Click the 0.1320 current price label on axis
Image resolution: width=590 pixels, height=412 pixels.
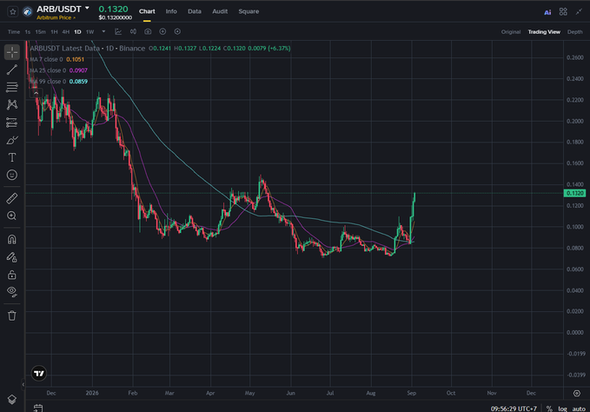click(574, 193)
